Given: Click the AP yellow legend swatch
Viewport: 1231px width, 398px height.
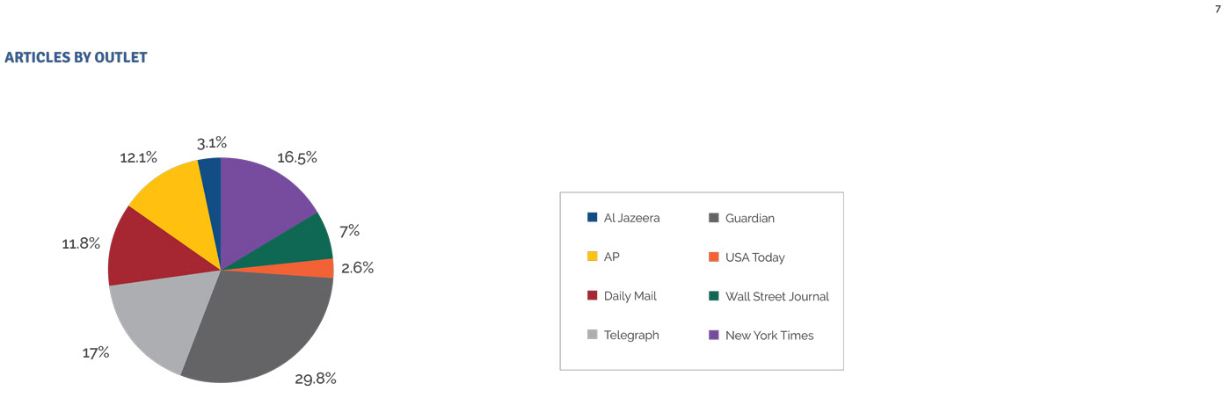Looking at the screenshot, I should tap(592, 257).
